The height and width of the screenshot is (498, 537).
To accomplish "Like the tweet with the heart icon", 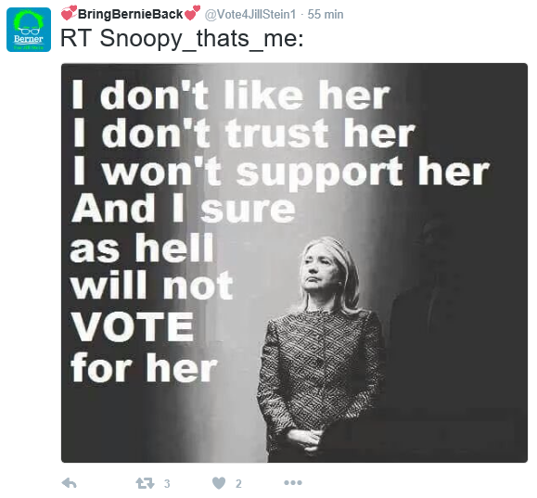I will 219,483.
